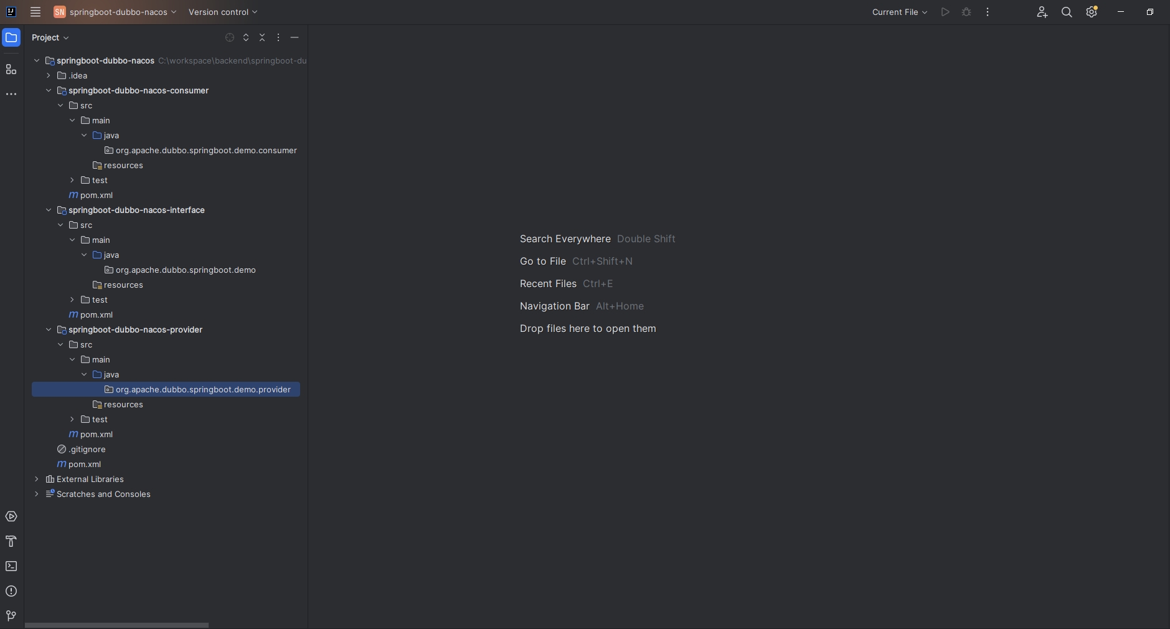Select org.apache.dubbo.springboot.demo.provider package
The height and width of the screenshot is (629, 1170).
(x=166, y=389)
